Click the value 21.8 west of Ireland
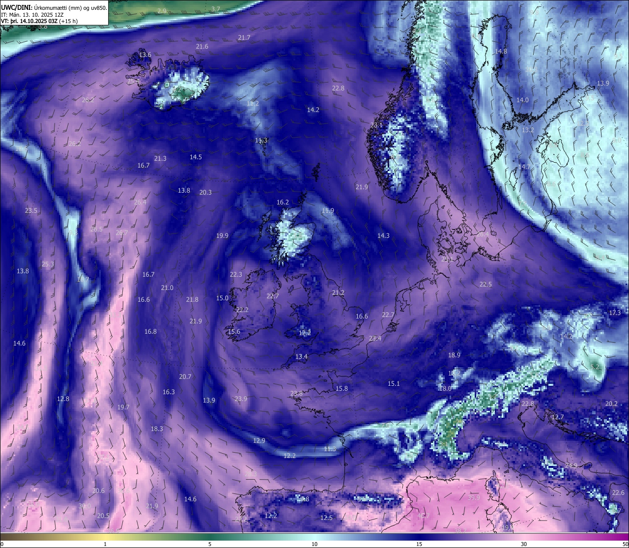This screenshot has width=629, height=548. click(192, 299)
